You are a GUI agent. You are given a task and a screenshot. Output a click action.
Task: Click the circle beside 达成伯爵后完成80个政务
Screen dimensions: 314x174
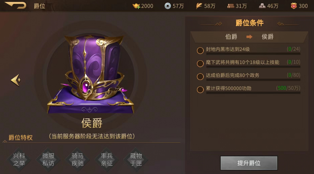[200, 77]
